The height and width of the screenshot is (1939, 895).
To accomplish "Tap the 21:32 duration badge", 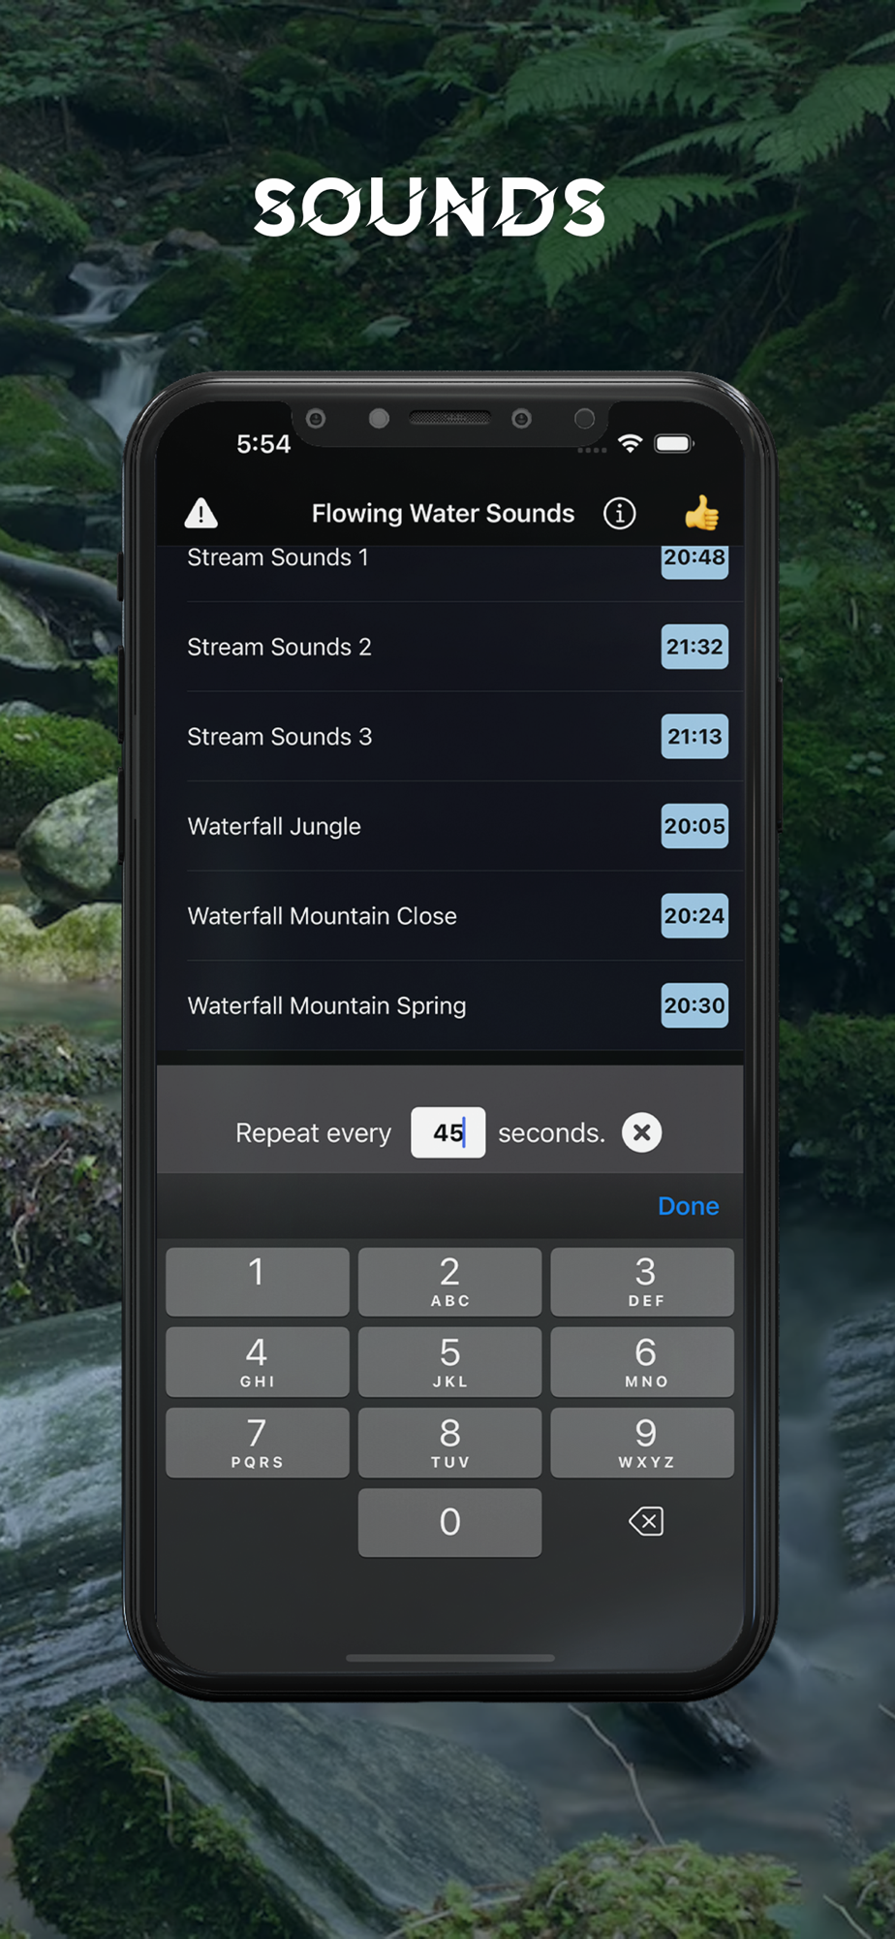I will tap(694, 647).
